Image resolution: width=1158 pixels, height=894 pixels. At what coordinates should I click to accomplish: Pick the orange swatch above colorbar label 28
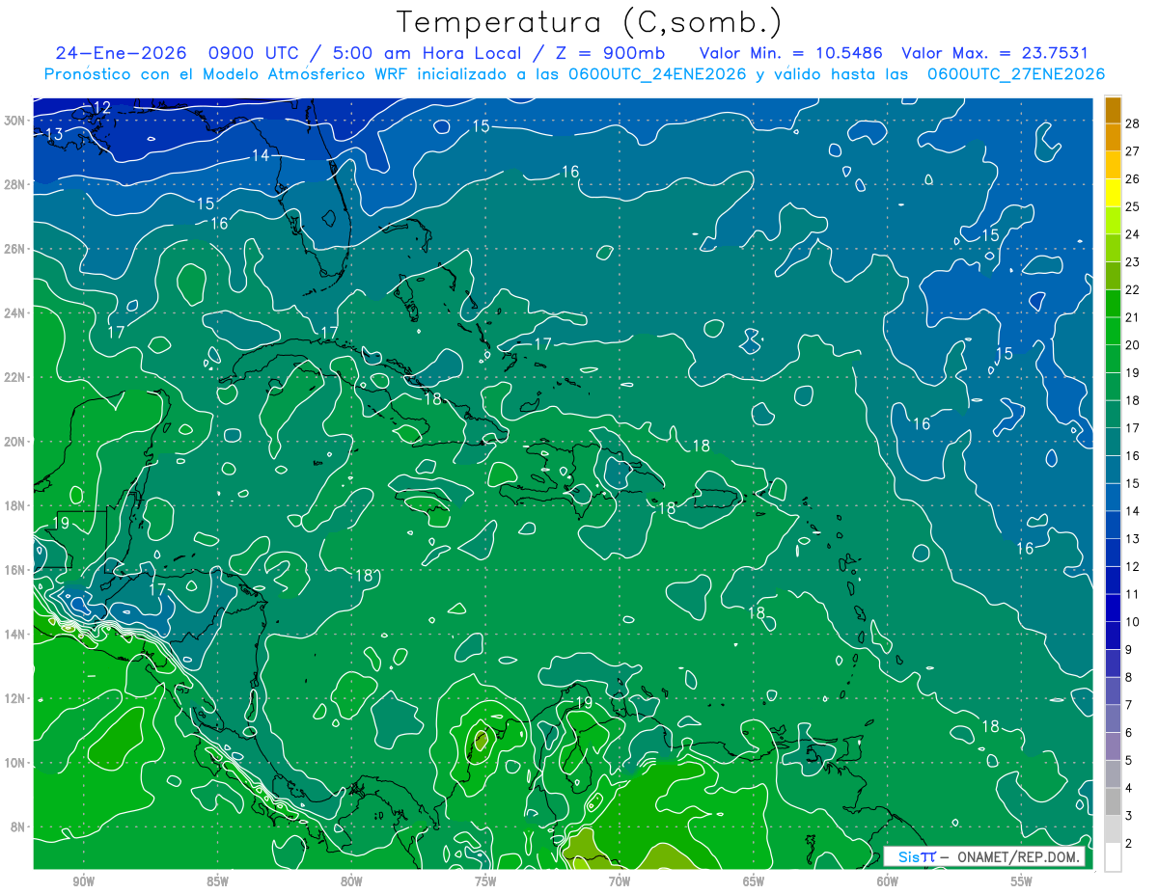click(x=1113, y=110)
